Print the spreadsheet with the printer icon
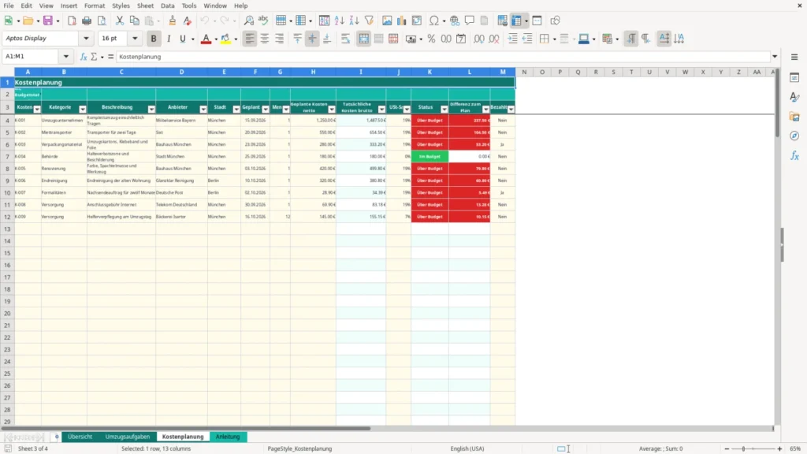This screenshot has height=454, width=807. pos(87,20)
